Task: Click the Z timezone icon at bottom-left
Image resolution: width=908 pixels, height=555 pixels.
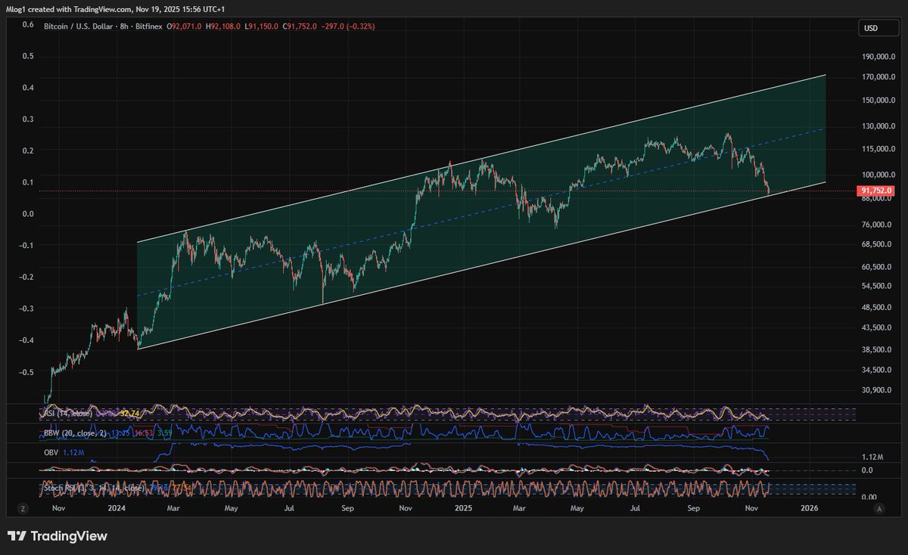Action: click(23, 509)
